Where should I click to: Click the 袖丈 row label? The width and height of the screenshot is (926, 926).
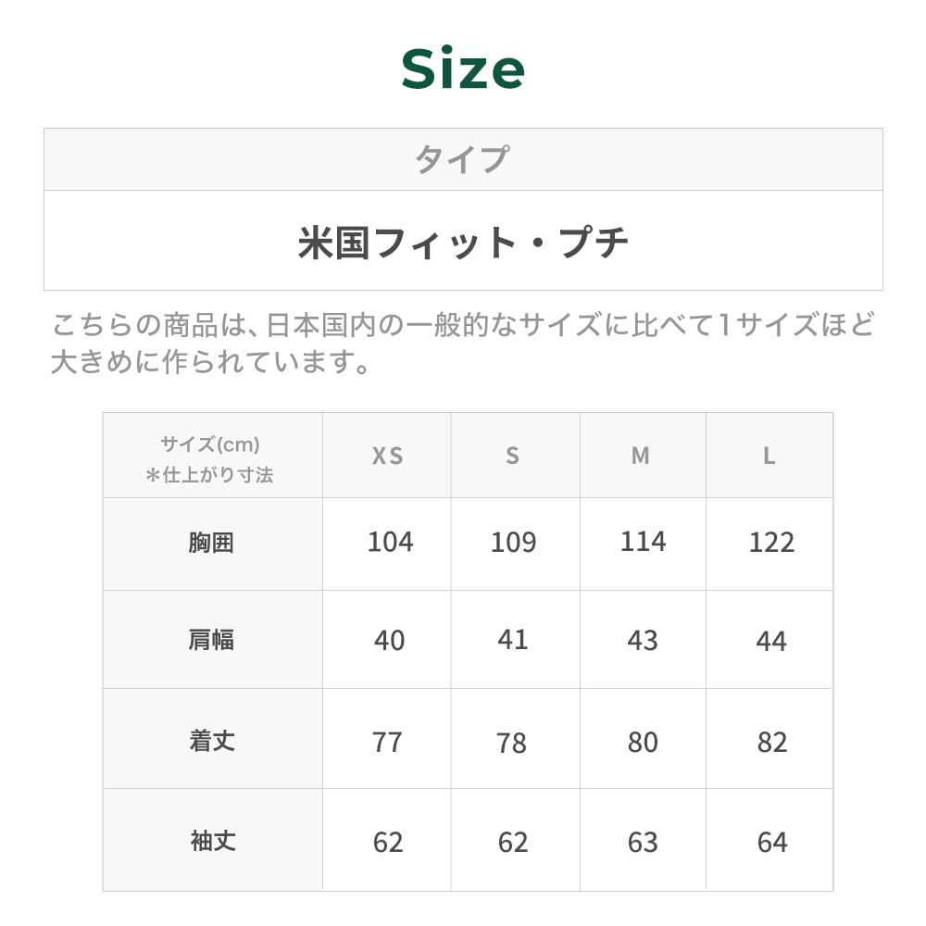212,841
